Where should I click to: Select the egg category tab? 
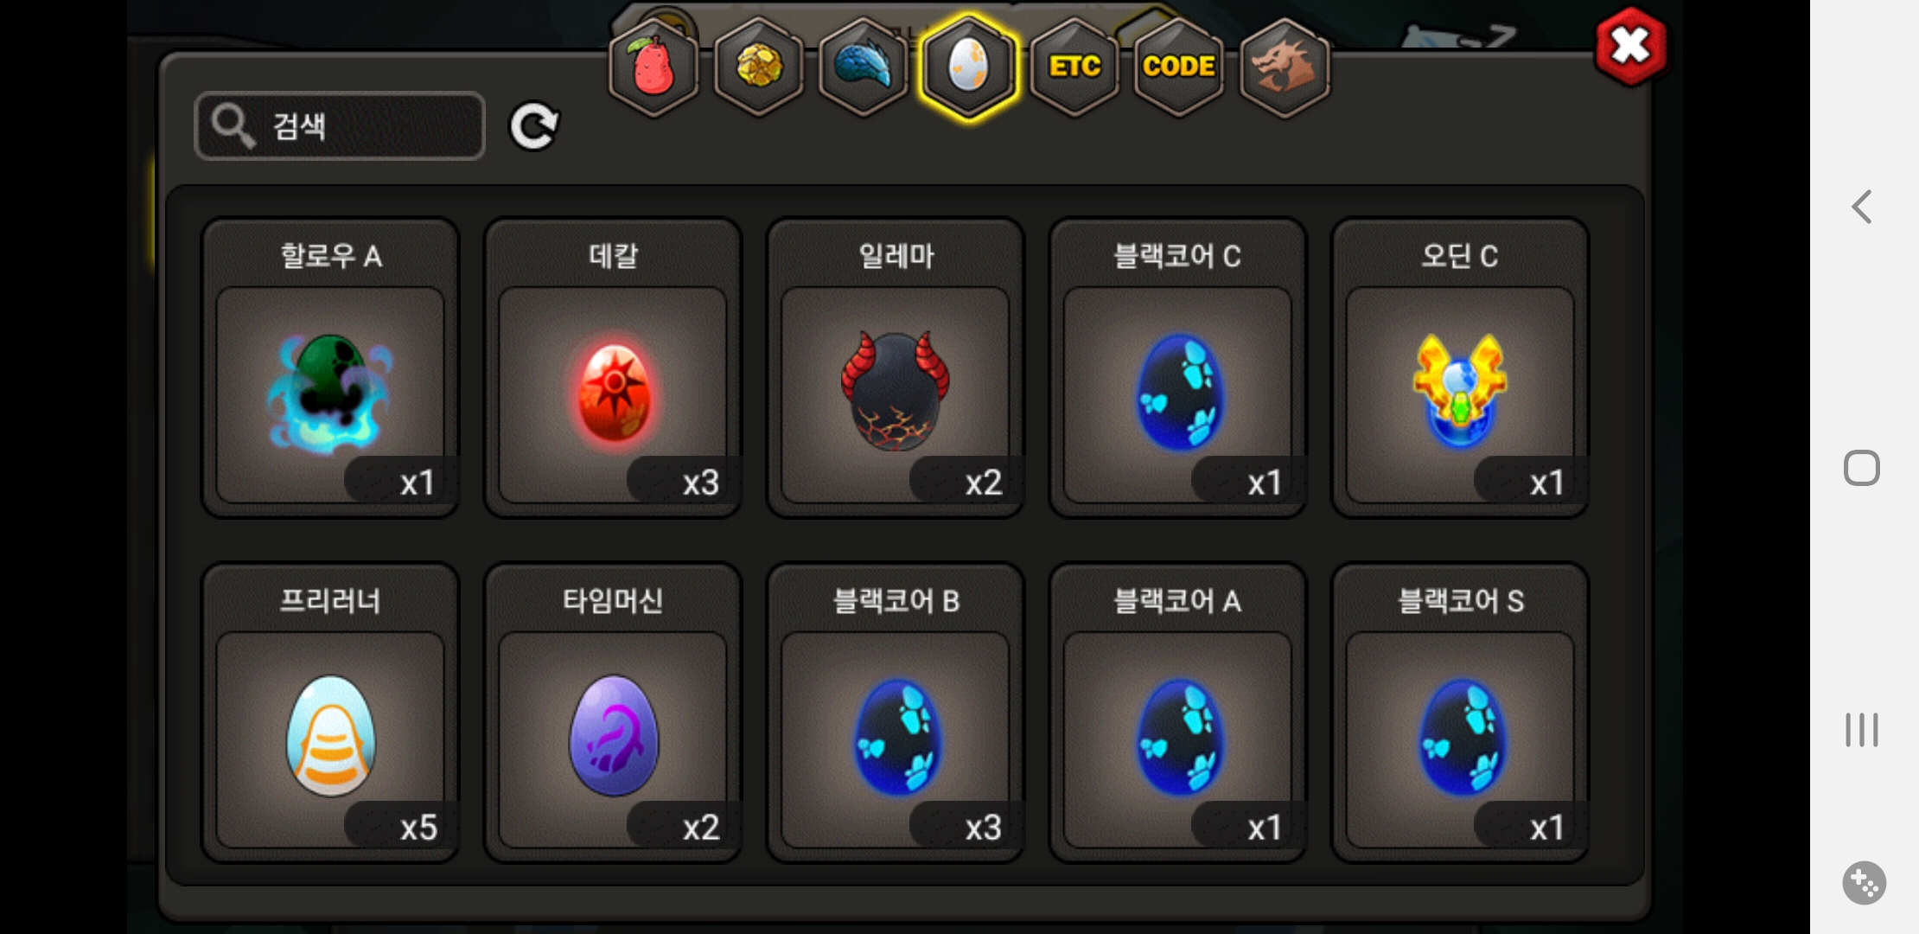(x=969, y=67)
